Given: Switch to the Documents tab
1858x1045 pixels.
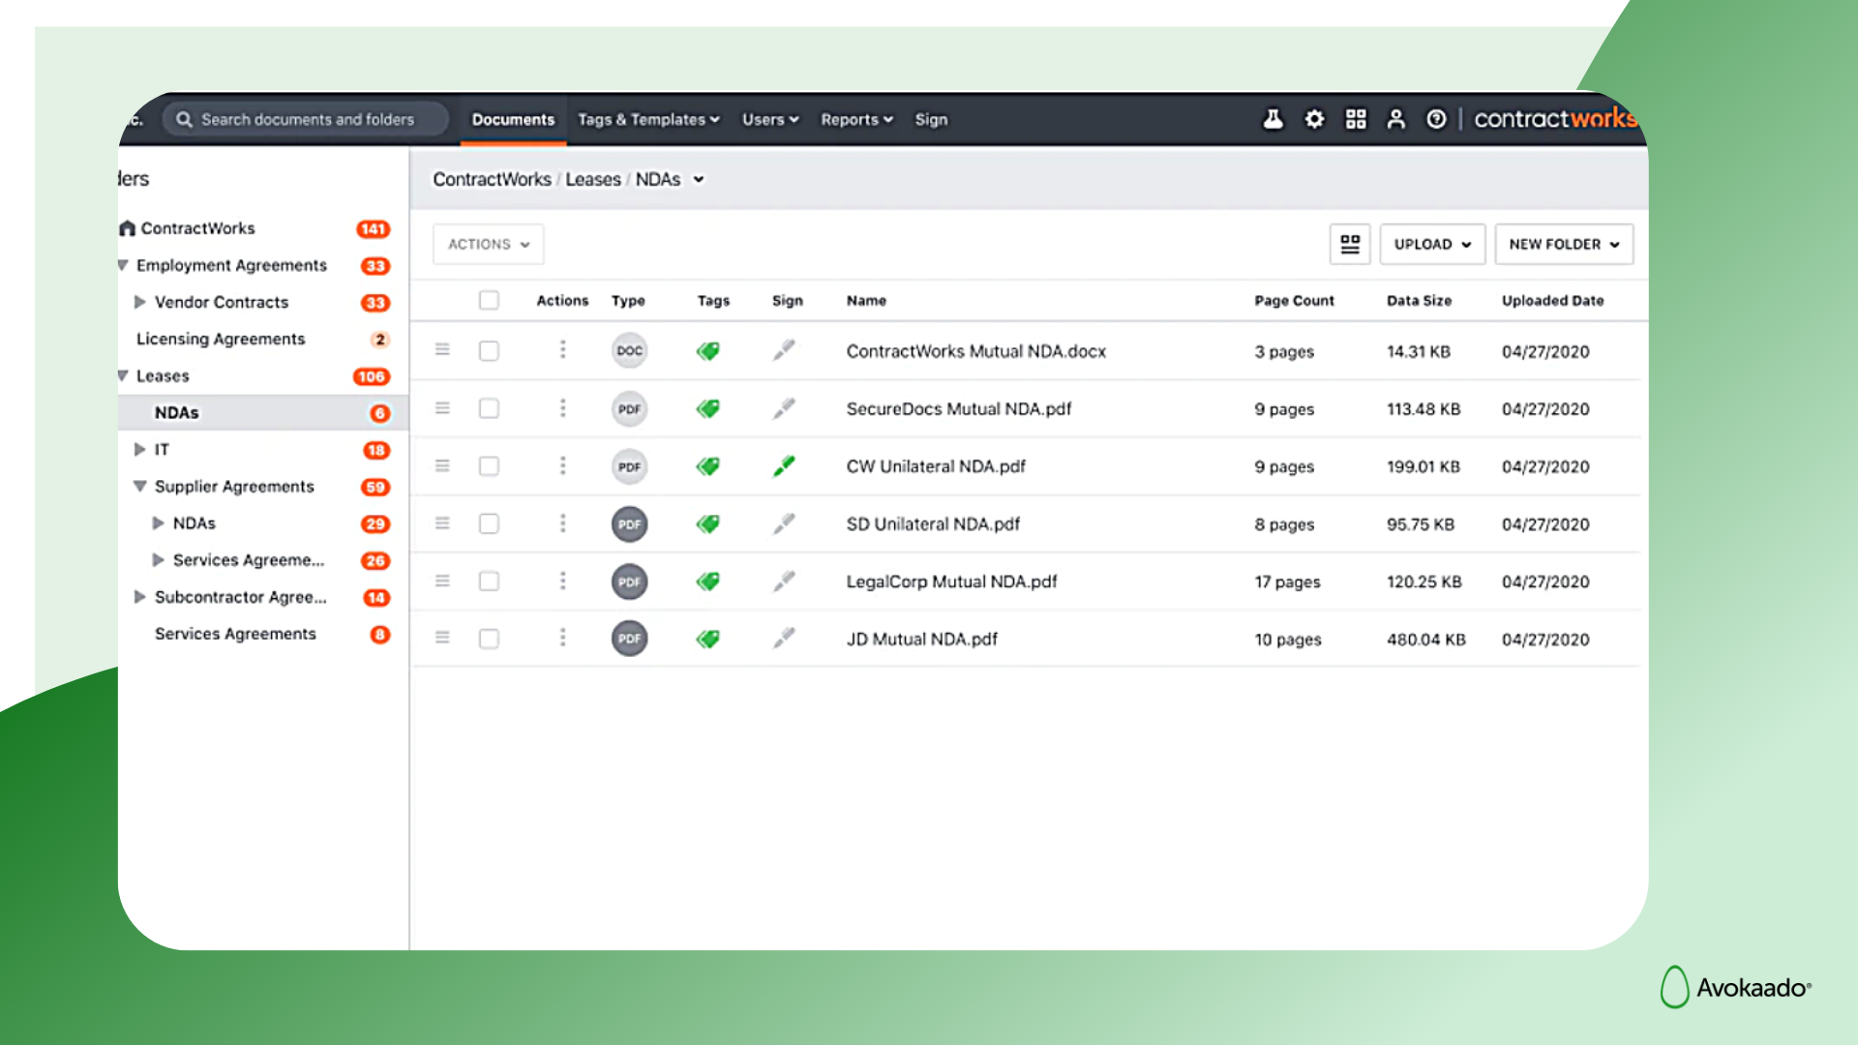Looking at the screenshot, I should [513, 119].
